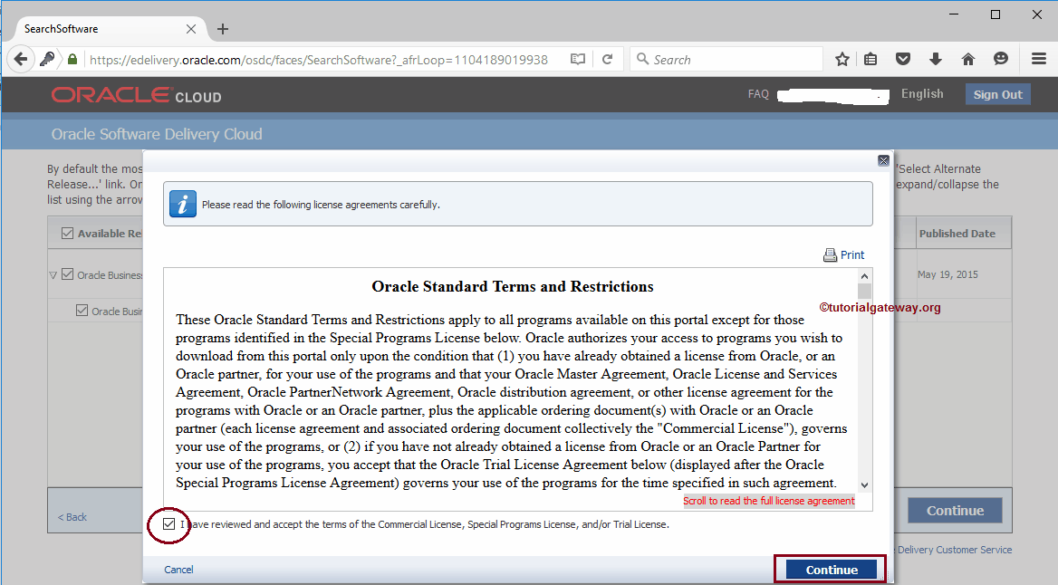Click 'Oracle Standard Terms and Restrictions' title
1058x585 pixels.
(x=512, y=287)
